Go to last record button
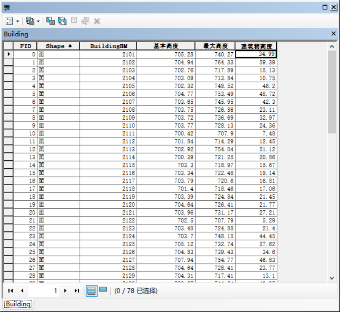This screenshot has height=312, width=340. [77, 290]
